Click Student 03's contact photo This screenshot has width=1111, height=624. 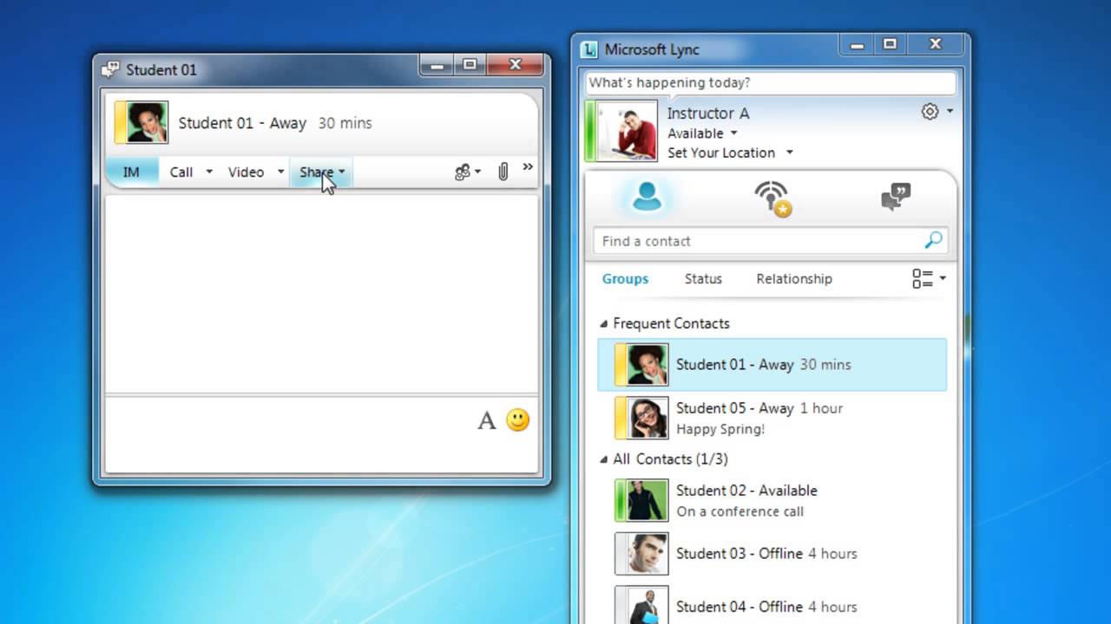pyautogui.click(x=648, y=554)
